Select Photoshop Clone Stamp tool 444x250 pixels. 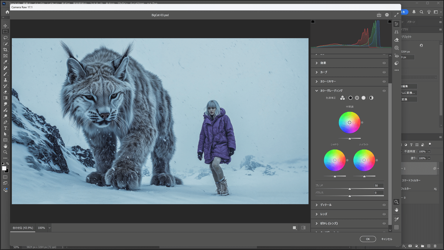point(5,80)
